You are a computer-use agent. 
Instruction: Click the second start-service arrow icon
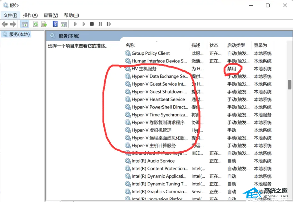pos(84,24)
